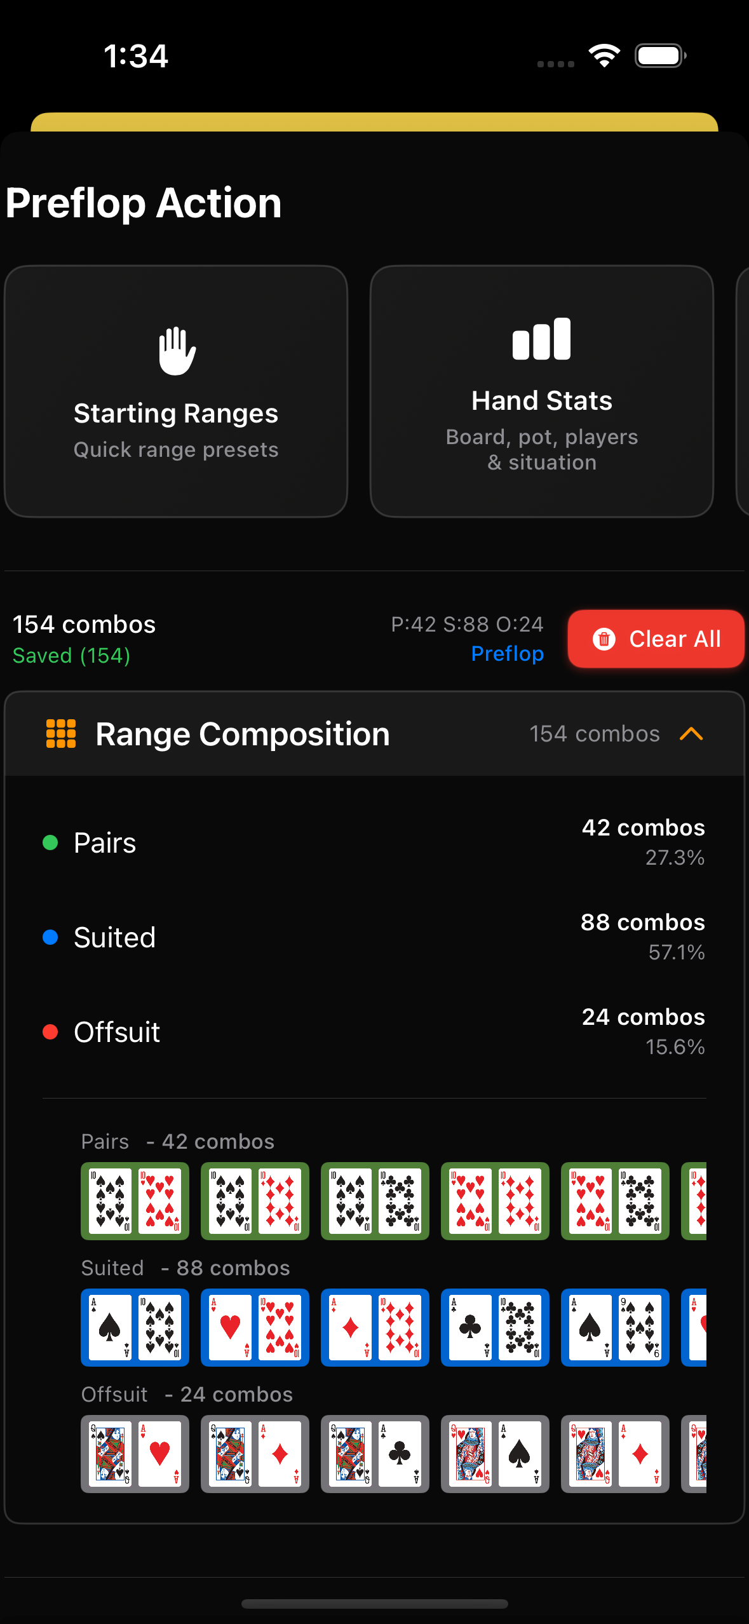Collapse the Range Composition section chevron
749x1624 pixels.
tap(691, 734)
